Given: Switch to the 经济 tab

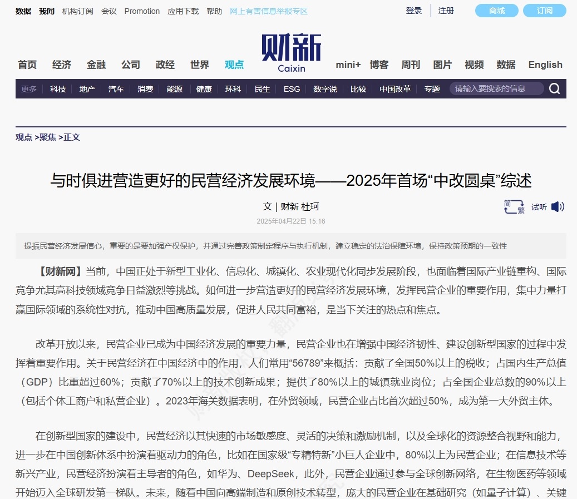Looking at the screenshot, I should [x=61, y=65].
